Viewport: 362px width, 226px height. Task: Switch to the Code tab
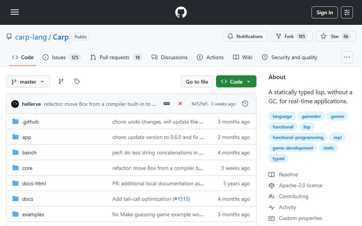tap(23, 57)
